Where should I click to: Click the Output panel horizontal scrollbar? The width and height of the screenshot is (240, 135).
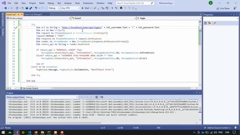tap(55, 123)
